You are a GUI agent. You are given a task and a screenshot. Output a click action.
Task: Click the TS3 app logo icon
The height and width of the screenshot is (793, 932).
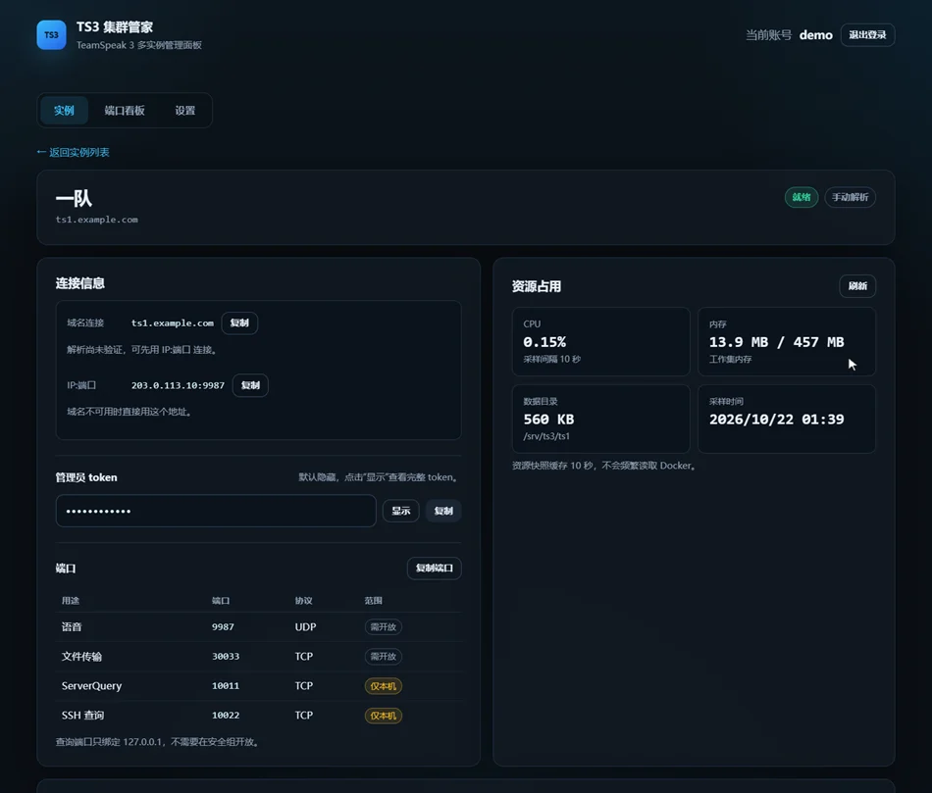(51, 35)
